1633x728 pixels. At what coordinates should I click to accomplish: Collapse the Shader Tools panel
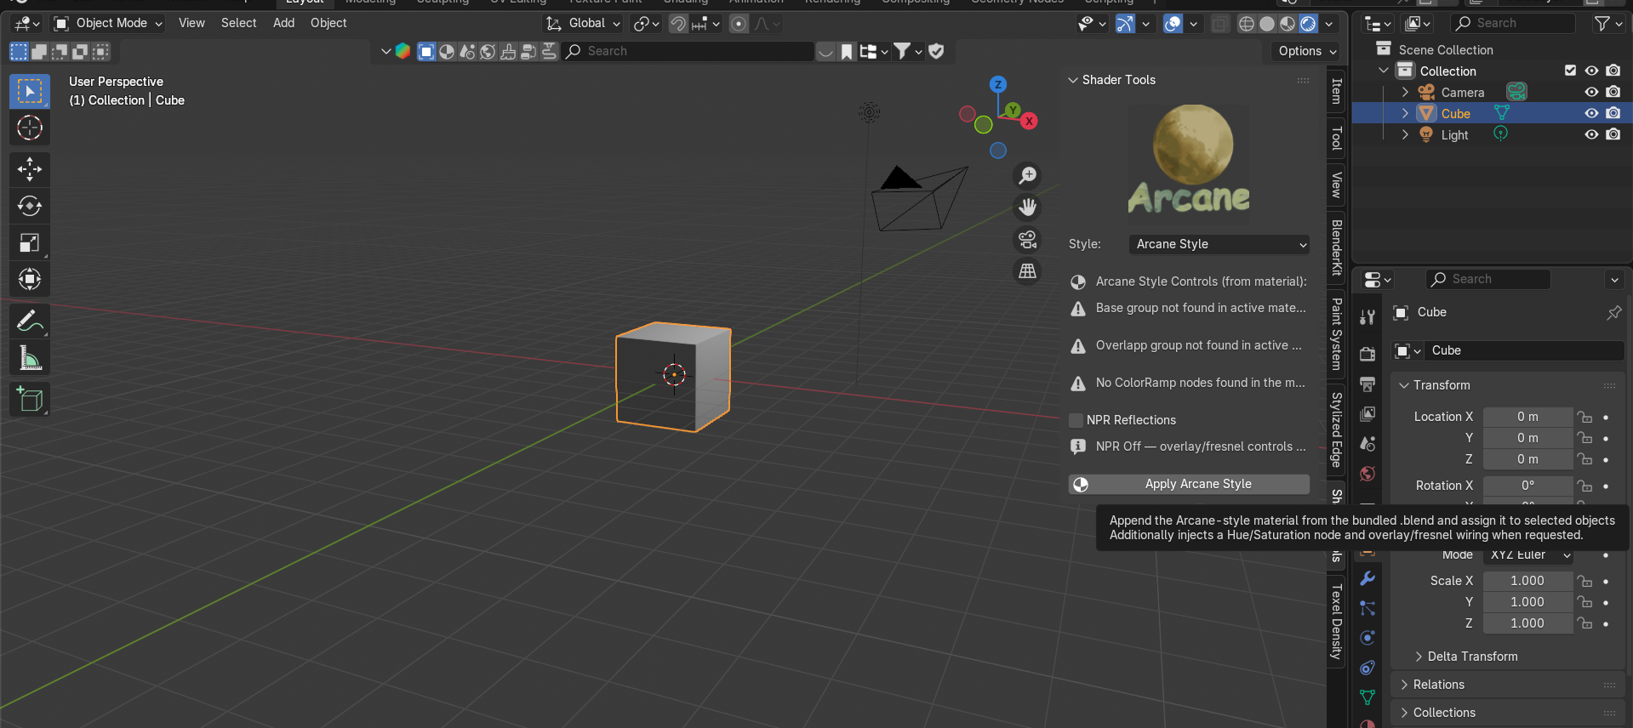(1073, 80)
